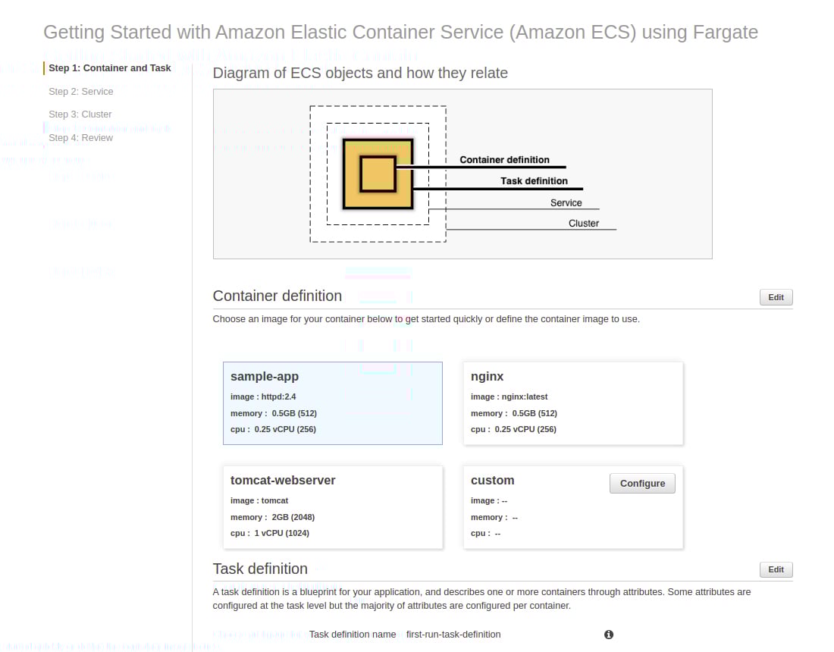Choose the tomcat-webserver container option
Image resolution: width=834 pixels, height=652 pixels.
pyautogui.click(x=332, y=506)
